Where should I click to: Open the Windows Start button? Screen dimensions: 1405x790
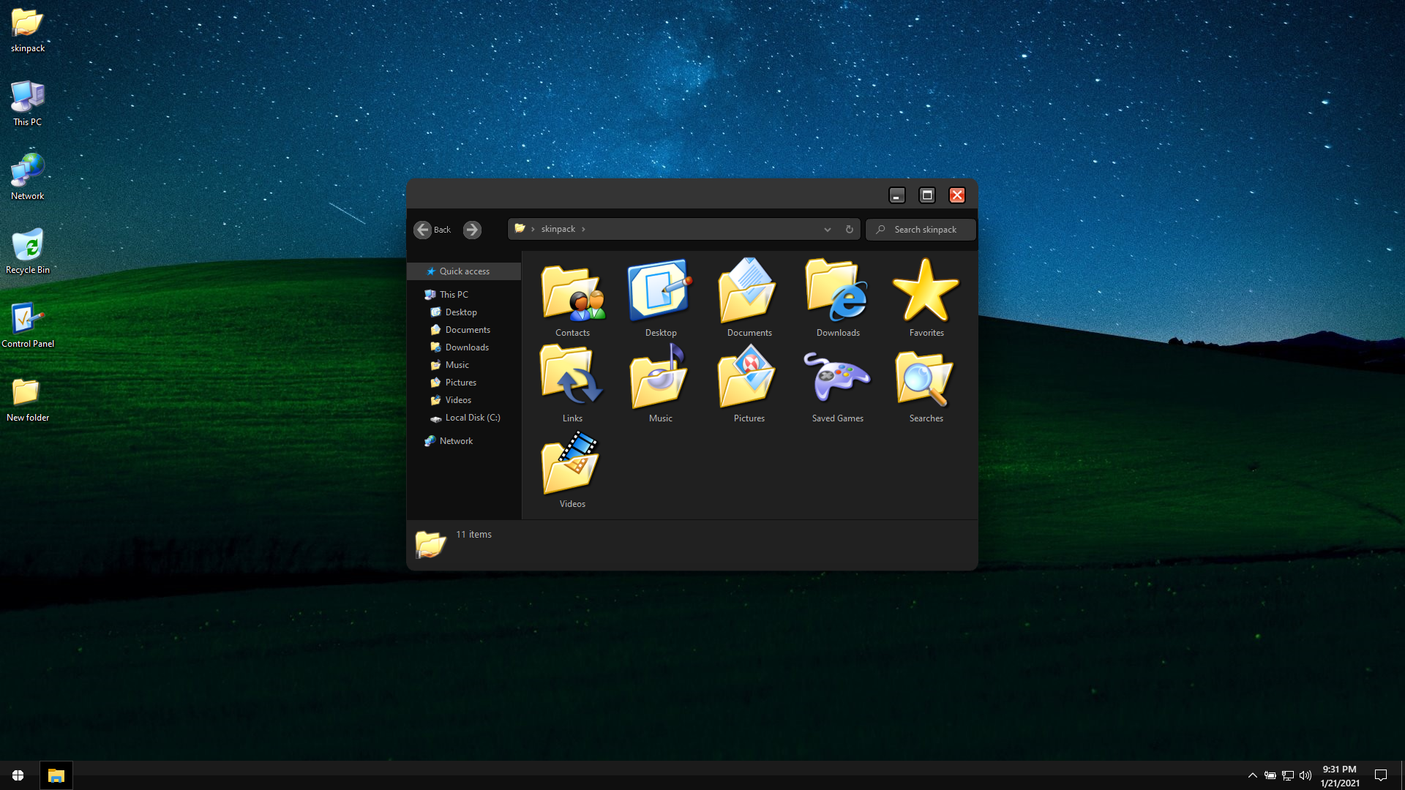point(18,775)
